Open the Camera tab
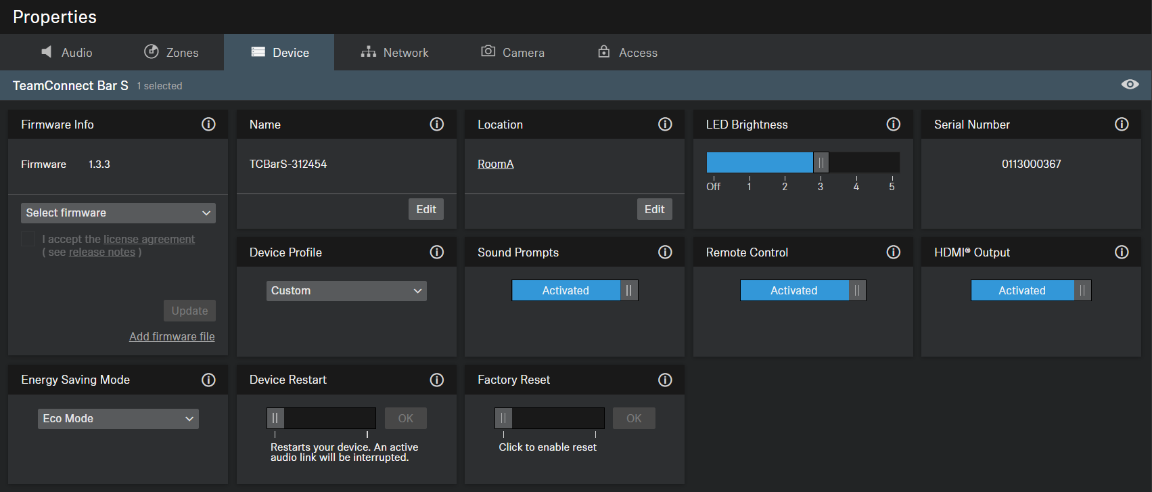The image size is (1152, 492). (x=513, y=53)
